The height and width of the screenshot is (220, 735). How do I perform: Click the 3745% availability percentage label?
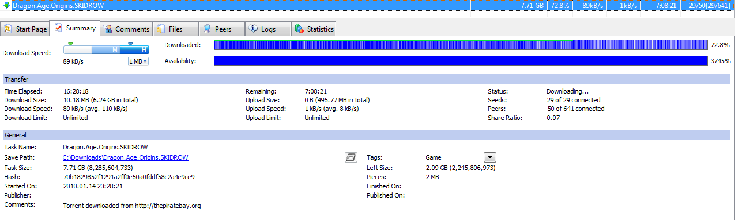[720, 61]
